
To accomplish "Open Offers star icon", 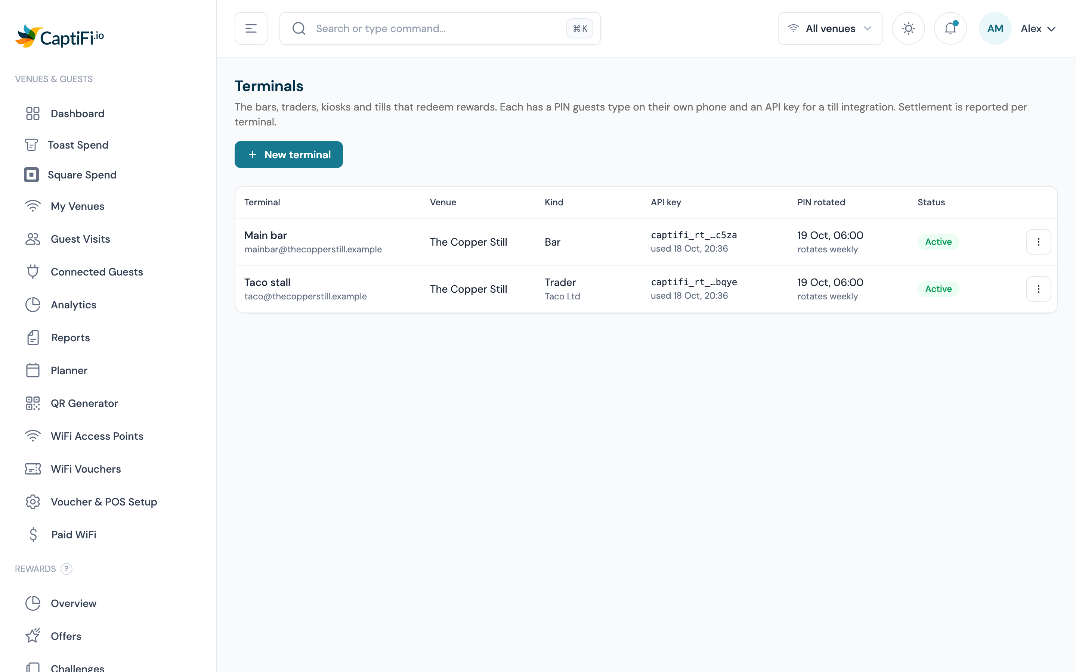I will click(x=33, y=636).
